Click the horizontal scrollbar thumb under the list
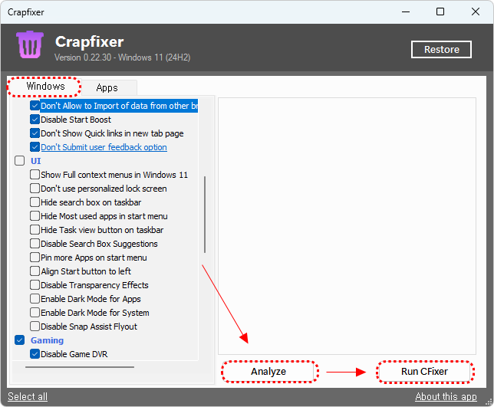494x407 pixels. coord(80,367)
